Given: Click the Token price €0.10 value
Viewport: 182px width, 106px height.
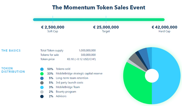Looking at the screenshot, I should click(x=81, y=59).
